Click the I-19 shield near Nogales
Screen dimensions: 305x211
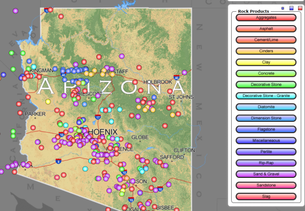click(x=131, y=199)
